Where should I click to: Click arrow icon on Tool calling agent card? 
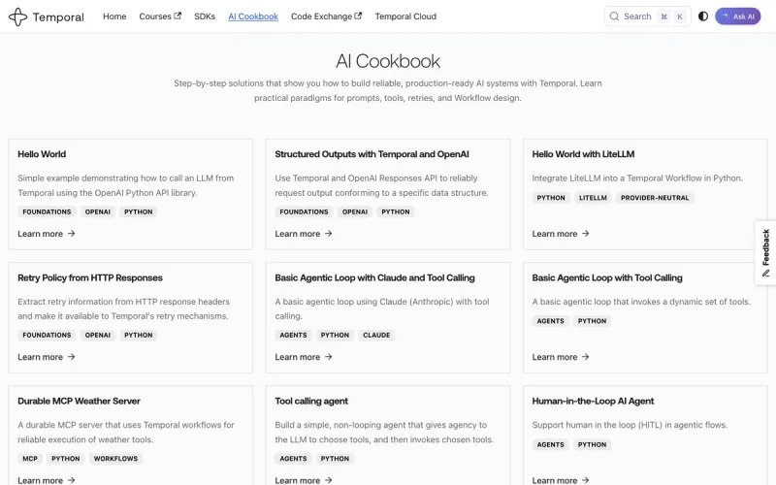click(x=329, y=480)
